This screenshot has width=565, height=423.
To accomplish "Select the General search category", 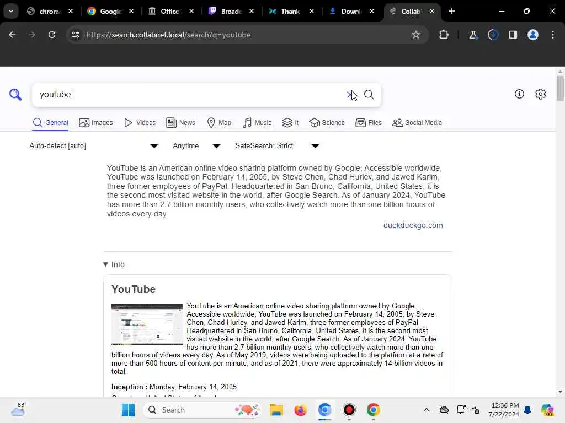I will pos(50,123).
